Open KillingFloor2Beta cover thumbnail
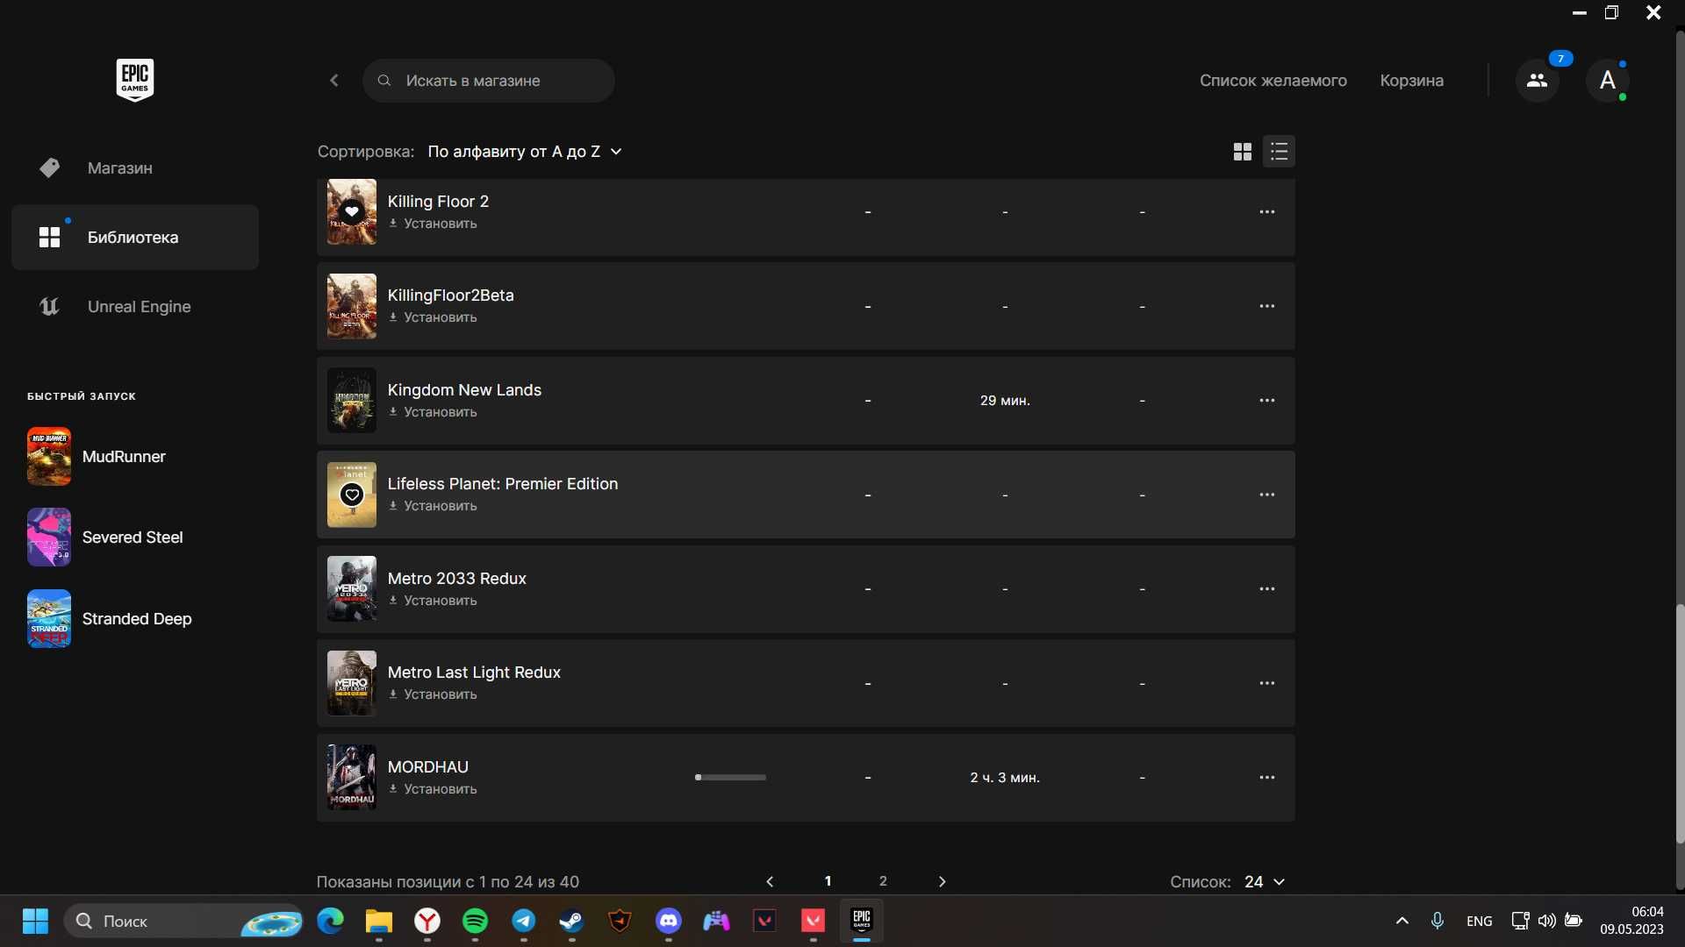 tap(352, 306)
